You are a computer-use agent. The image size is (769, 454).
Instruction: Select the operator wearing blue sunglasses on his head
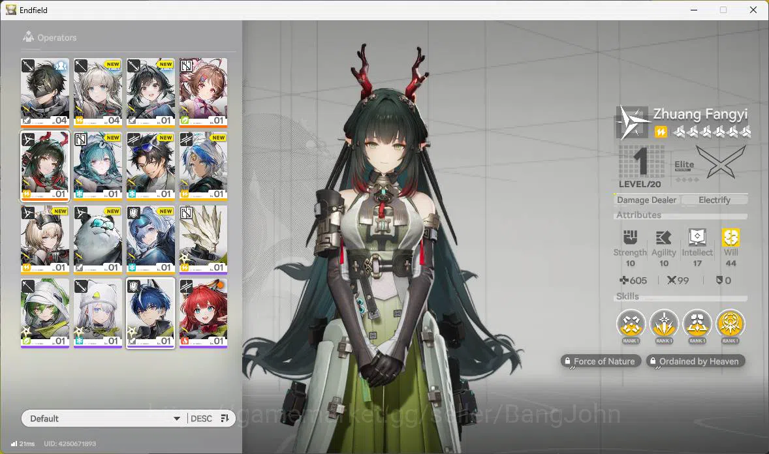(151, 165)
